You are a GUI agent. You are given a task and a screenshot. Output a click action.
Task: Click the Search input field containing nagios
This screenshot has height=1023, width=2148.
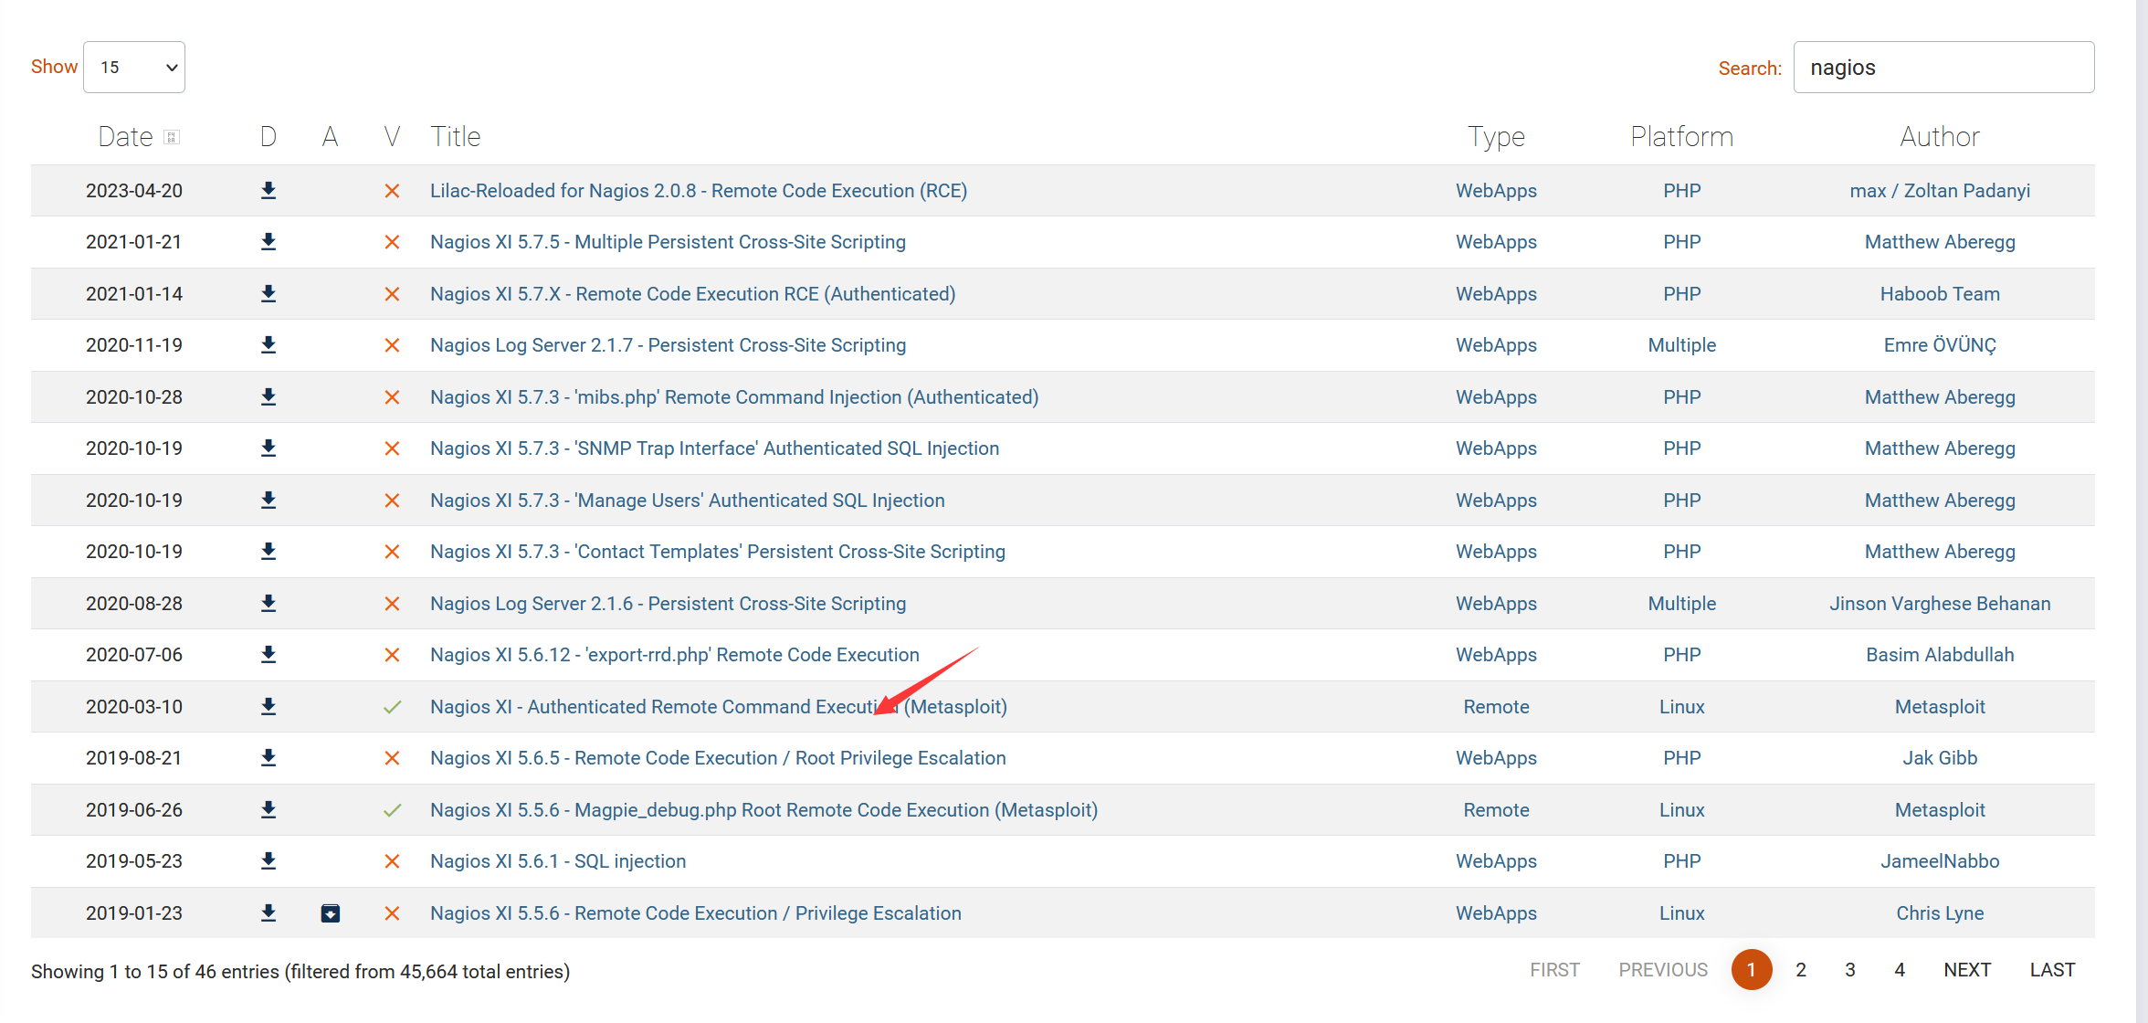pyautogui.click(x=1943, y=67)
